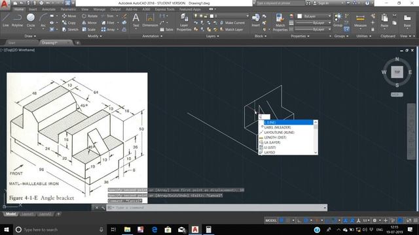This screenshot has height=235, width=419.
Task: Click the Rotate tool
Action: point(90,16)
